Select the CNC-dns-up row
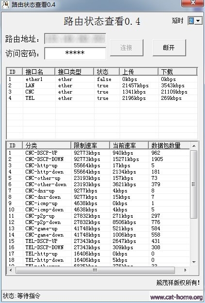205x303 pixels. click(x=98, y=191)
